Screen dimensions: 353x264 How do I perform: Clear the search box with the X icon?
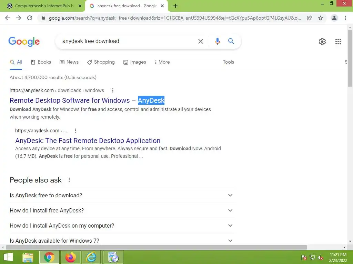(x=200, y=41)
